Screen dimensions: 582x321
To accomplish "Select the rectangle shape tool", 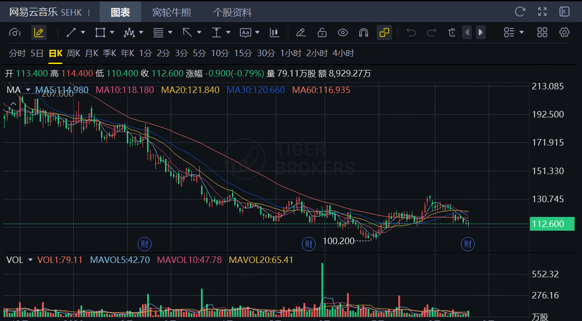I will 100,33.
